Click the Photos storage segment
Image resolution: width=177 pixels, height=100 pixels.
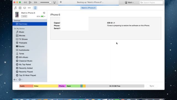click(x=62, y=86)
